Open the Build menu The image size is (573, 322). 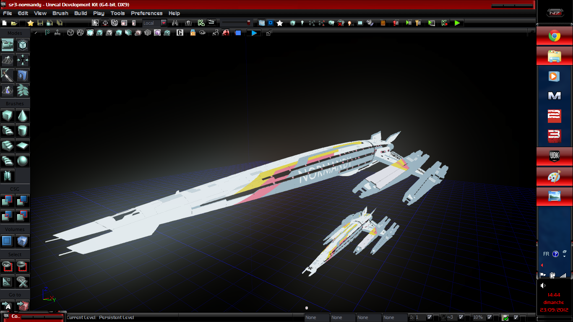pyautogui.click(x=81, y=13)
